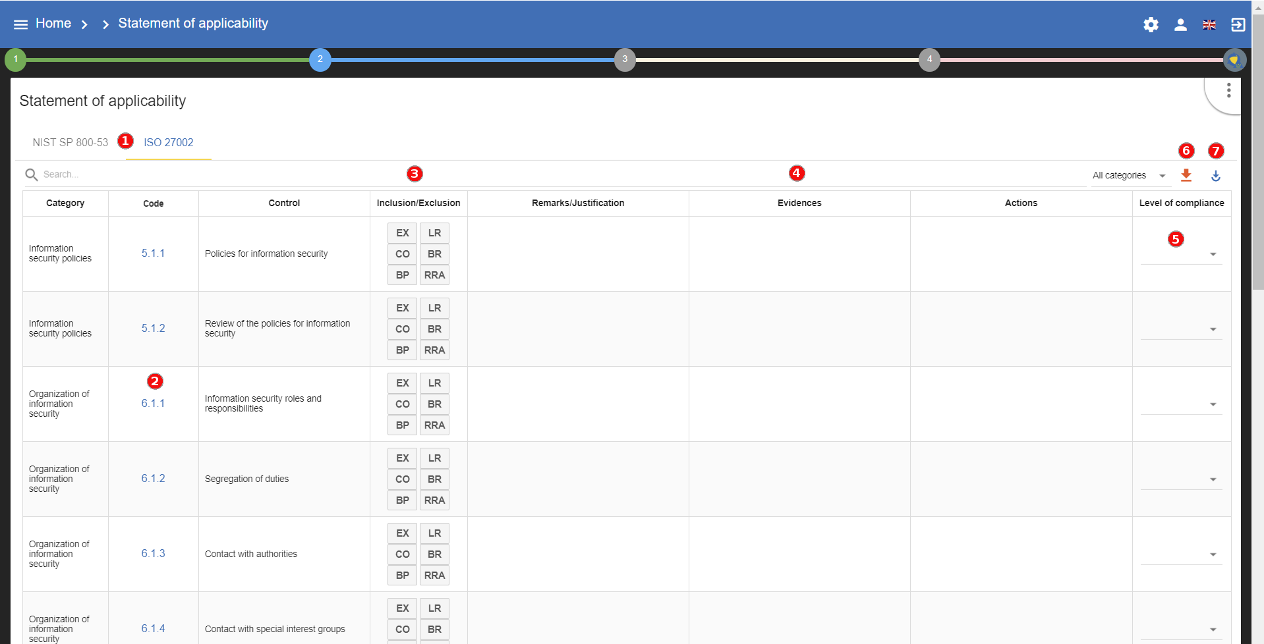Screen dimensions: 1264x644
Task: Go to Home breadcrumb link
Action: (53, 24)
